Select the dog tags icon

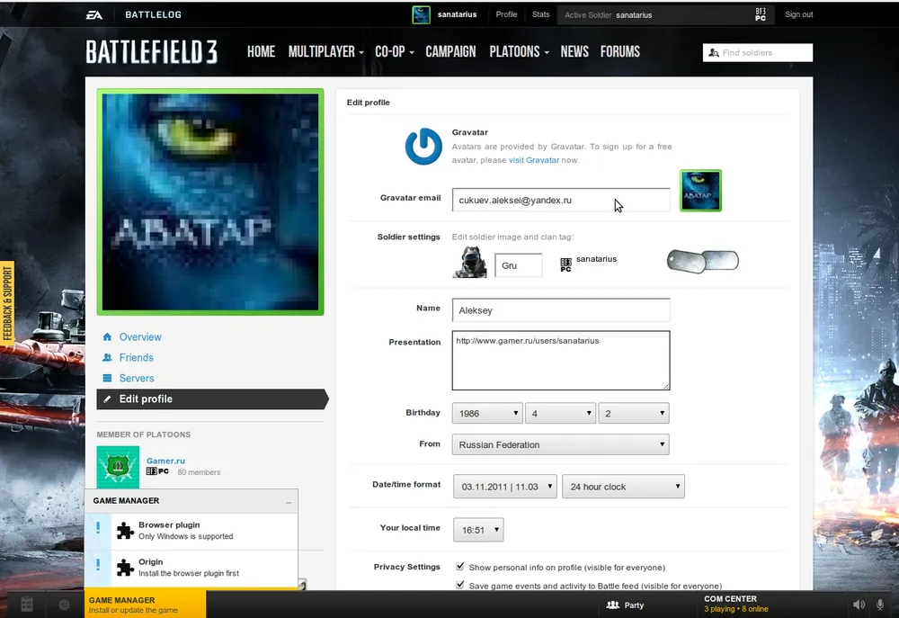tap(702, 261)
